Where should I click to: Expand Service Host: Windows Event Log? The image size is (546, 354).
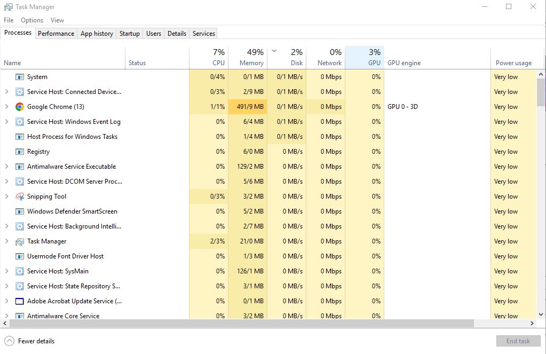click(x=6, y=122)
